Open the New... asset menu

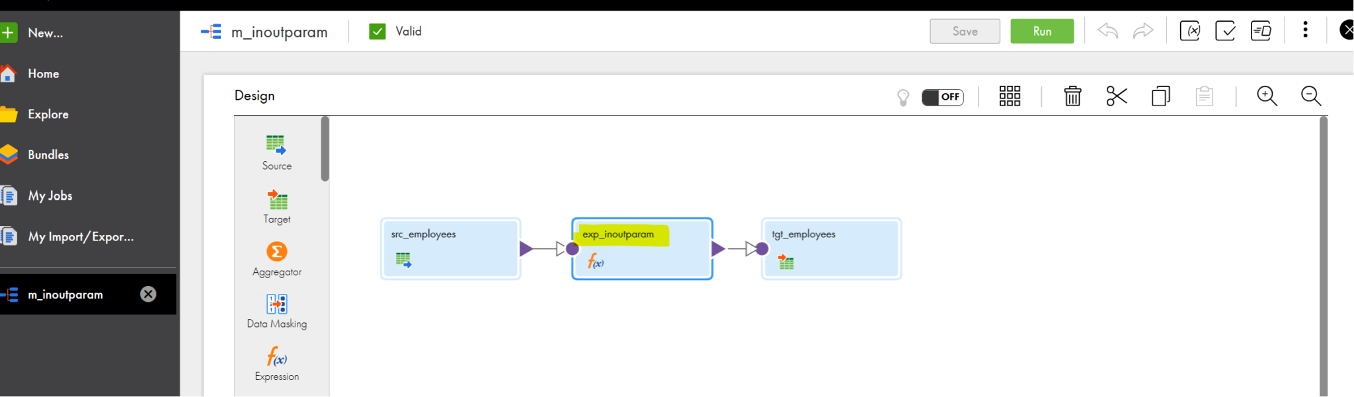coord(45,33)
